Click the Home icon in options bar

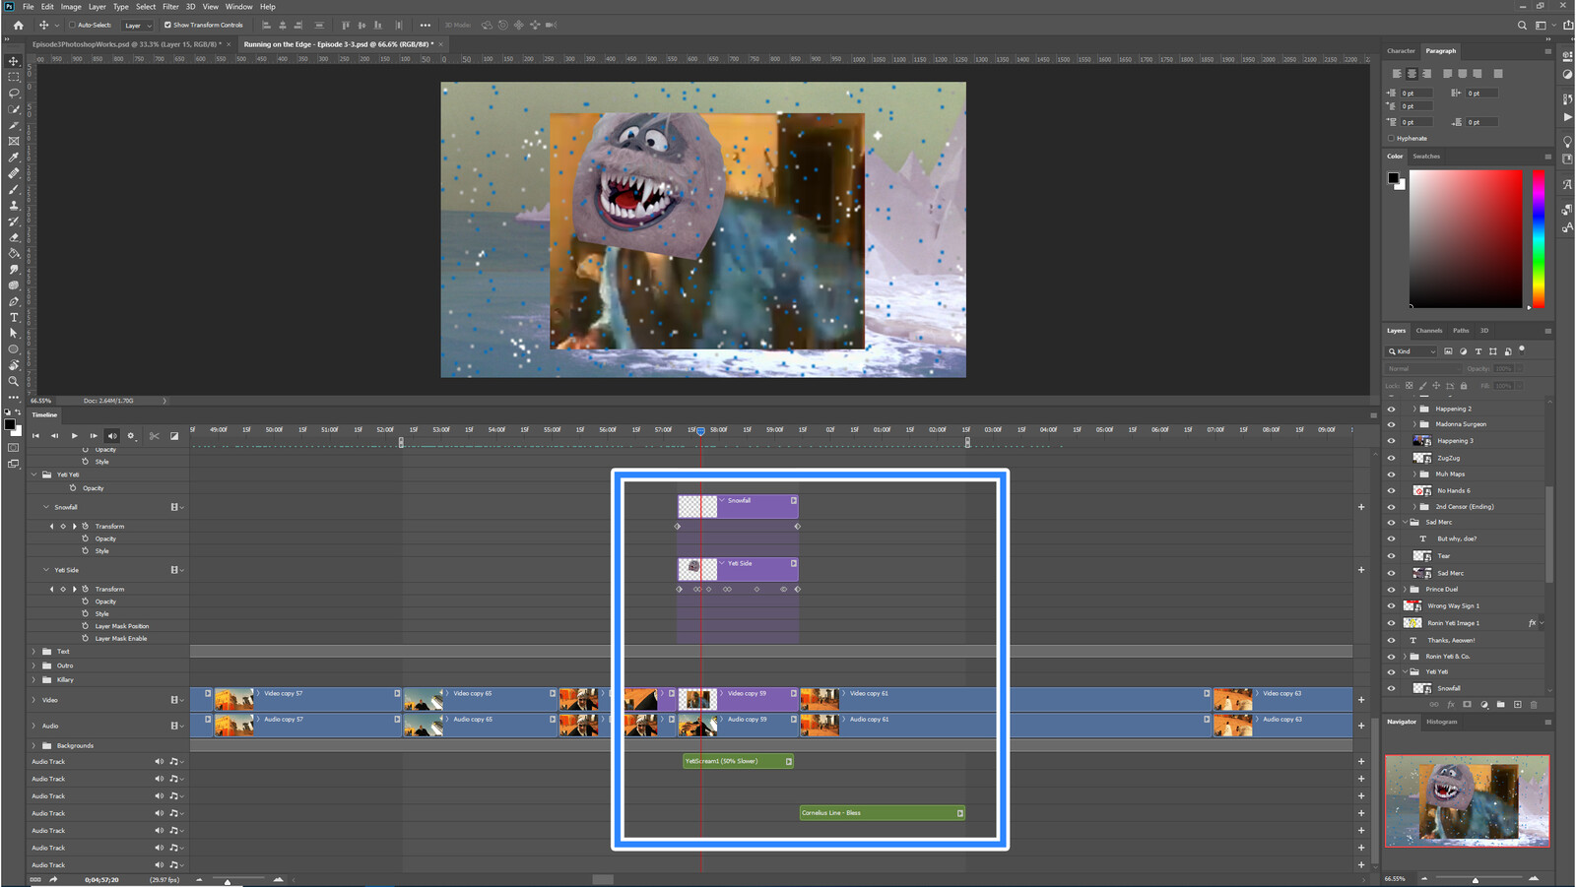(18, 25)
